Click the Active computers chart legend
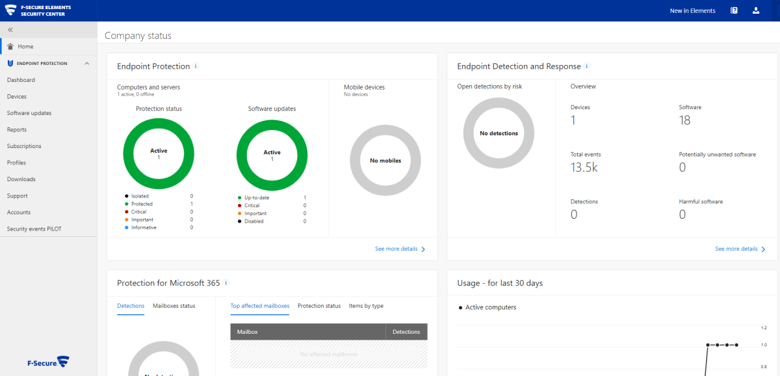780x376 pixels. (487, 307)
